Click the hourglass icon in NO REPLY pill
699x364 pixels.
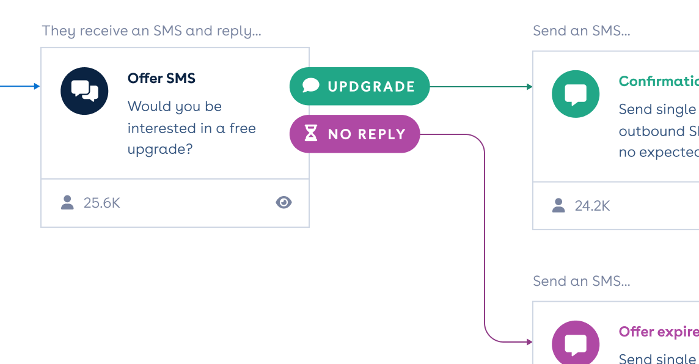coord(311,134)
